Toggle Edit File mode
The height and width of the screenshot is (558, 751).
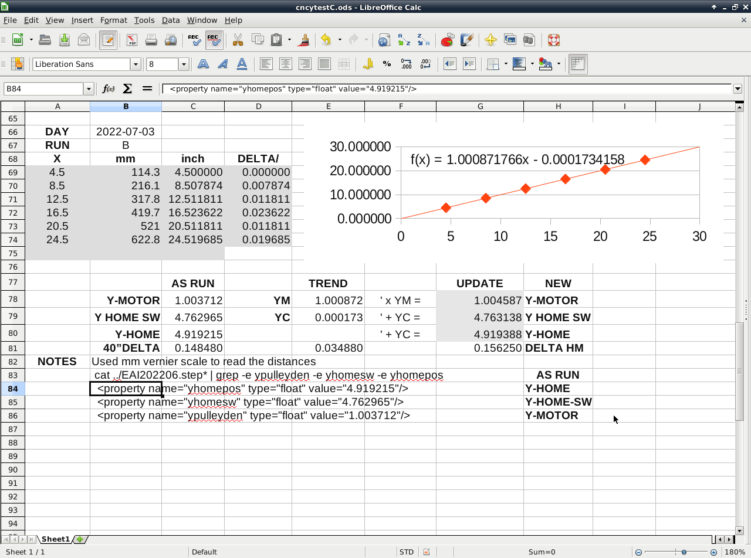click(x=108, y=40)
